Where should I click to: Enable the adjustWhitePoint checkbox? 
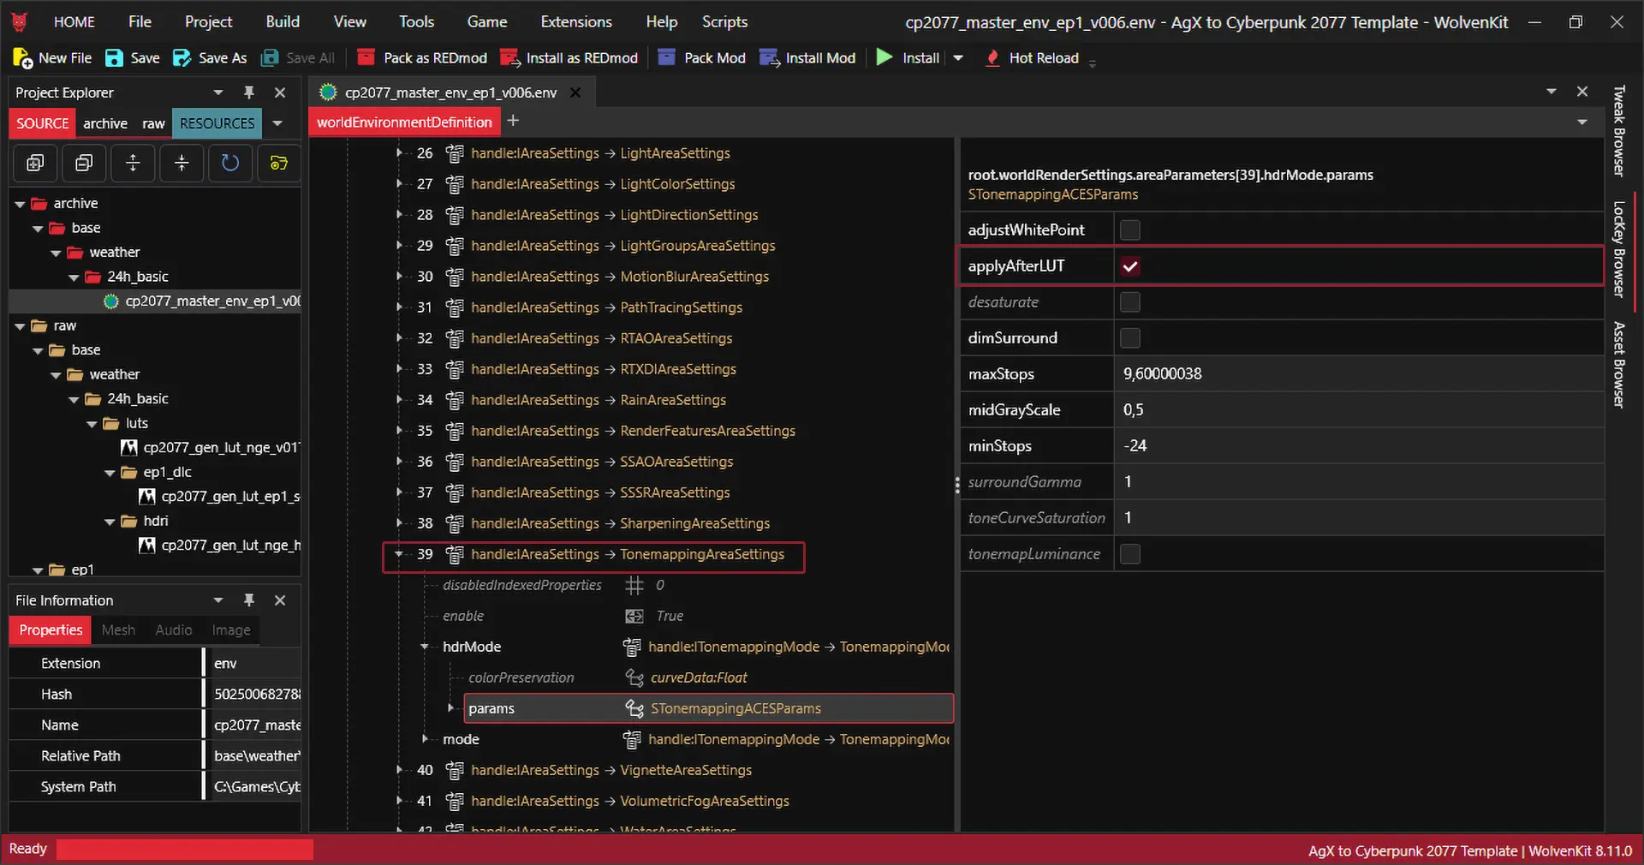1130,230
